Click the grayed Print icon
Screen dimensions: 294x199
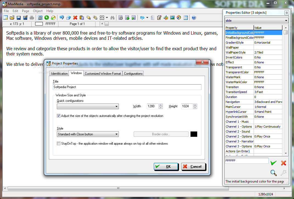[32, 18]
